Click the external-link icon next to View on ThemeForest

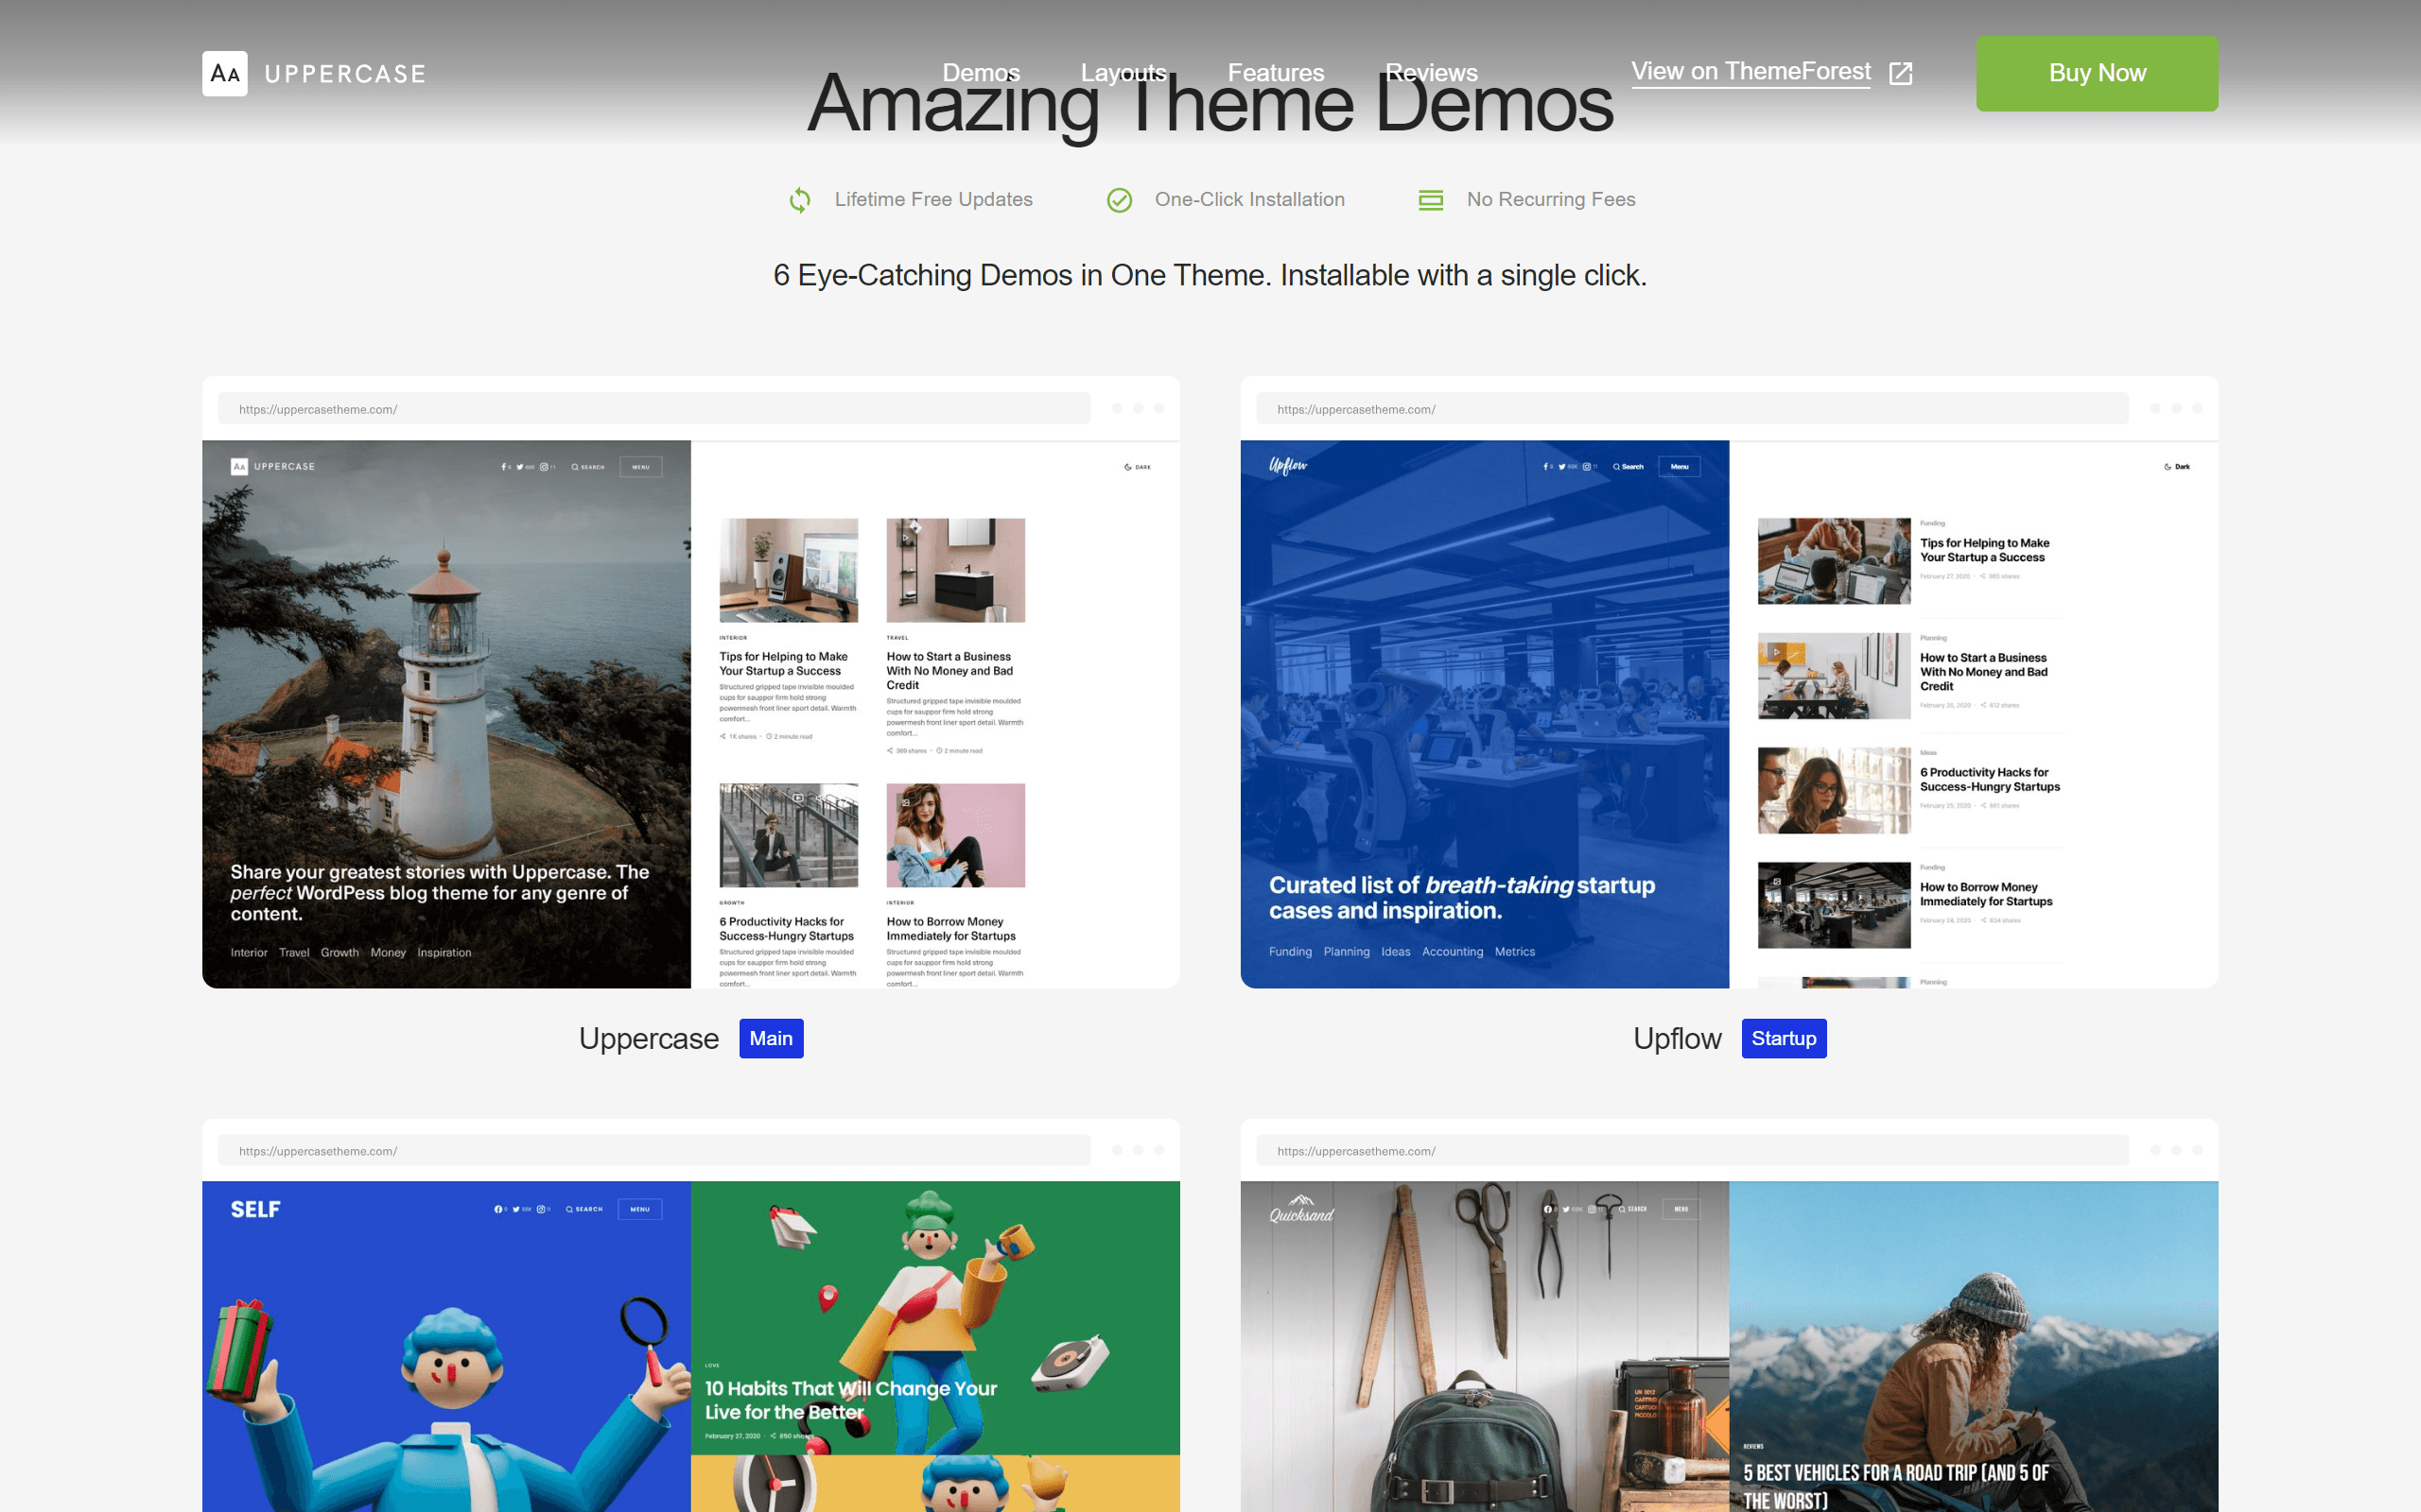click(x=1901, y=72)
